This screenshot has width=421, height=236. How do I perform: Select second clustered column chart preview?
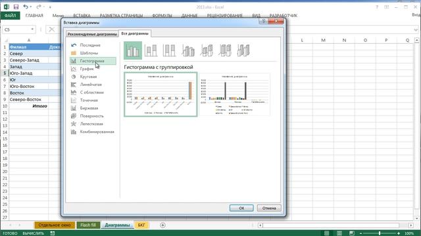234,94
